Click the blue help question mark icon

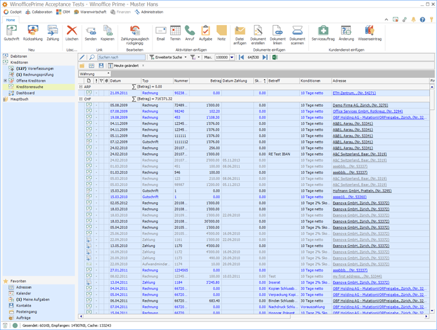(422, 19)
